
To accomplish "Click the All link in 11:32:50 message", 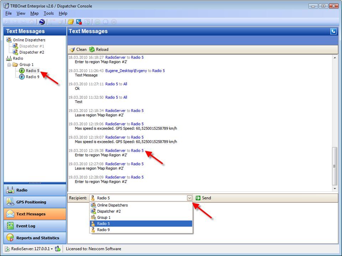I will (125, 97).
